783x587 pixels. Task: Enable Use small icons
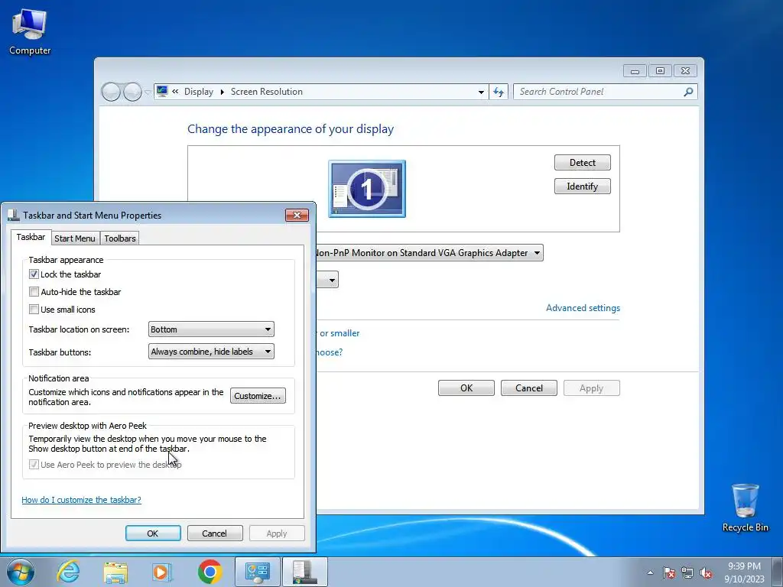point(34,309)
